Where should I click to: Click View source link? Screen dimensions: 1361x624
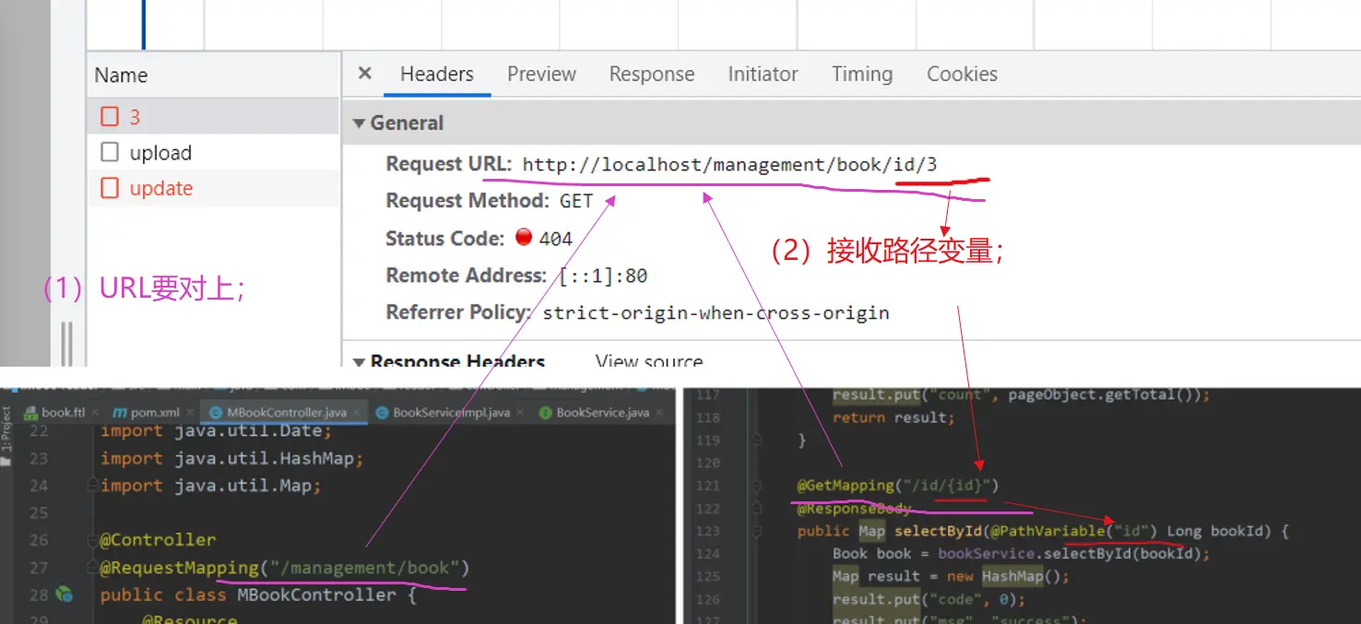(x=649, y=361)
